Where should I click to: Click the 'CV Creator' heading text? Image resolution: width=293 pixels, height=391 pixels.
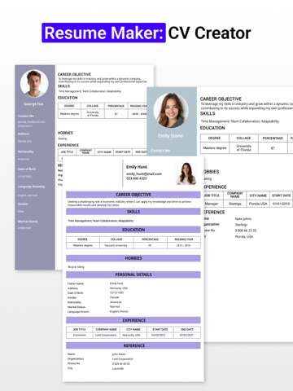coord(209,33)
